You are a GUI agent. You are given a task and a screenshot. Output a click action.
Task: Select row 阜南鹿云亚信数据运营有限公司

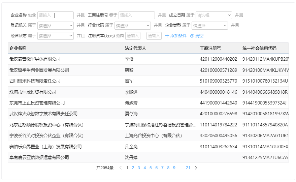click(x=148, y=157)
